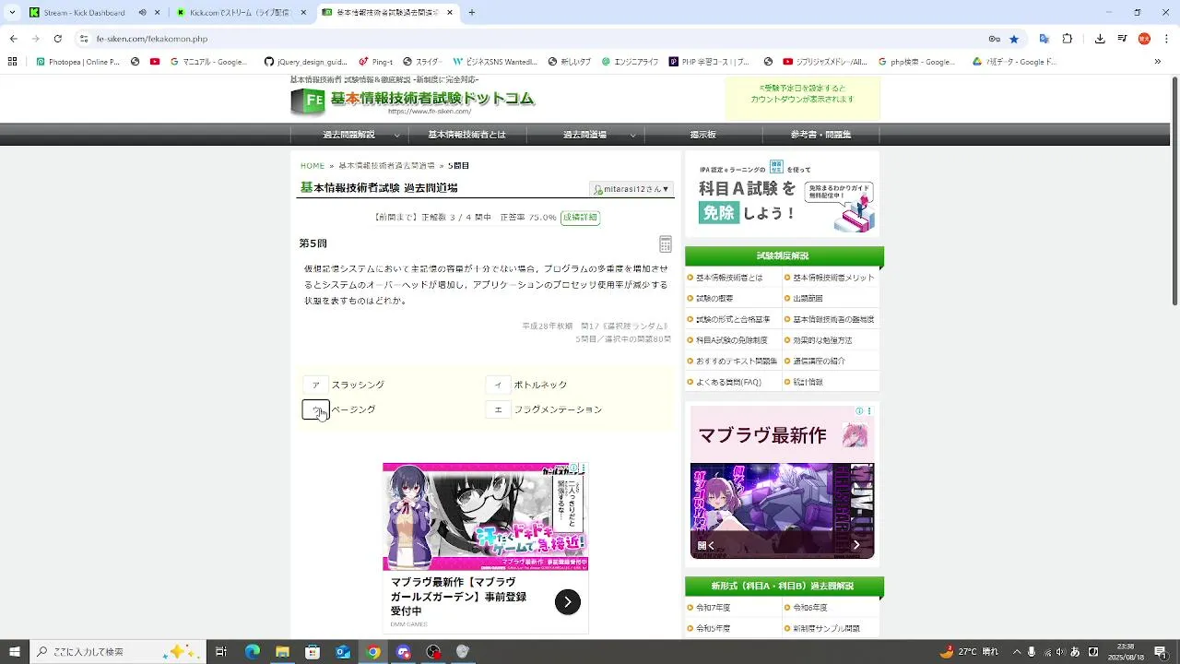The height and width of the screenshot is (664, 1180).
Task: Expand the 過去問題解説 menu
Action: coord(348,135)
